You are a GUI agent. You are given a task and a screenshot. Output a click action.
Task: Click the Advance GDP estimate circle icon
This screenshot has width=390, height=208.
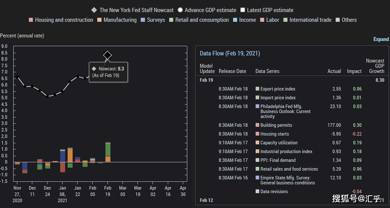(181, 10)
